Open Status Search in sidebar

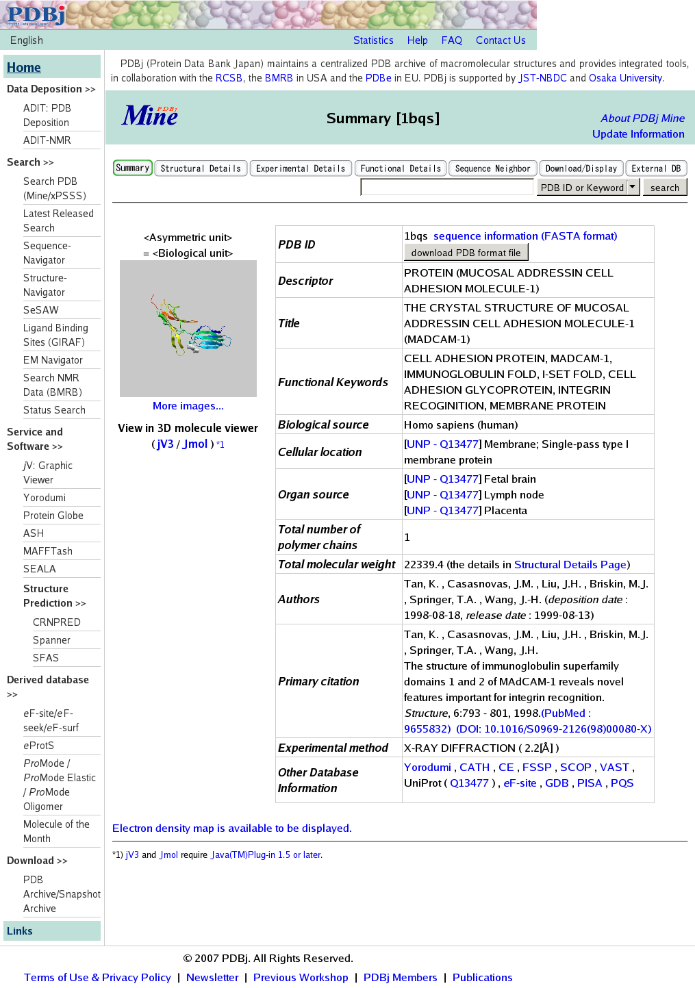[54, 409]
